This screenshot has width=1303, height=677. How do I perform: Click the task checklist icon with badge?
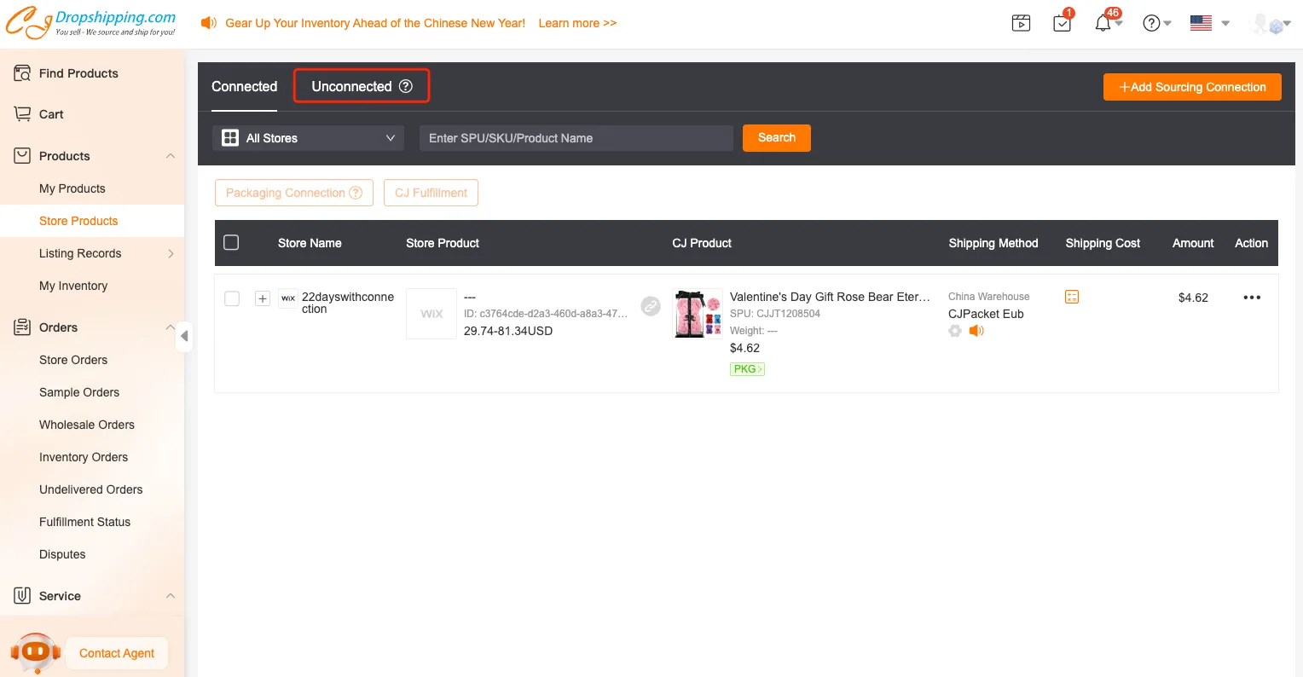(1062, 23)
